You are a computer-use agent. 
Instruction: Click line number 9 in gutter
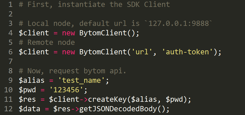[x=10, y=80]
